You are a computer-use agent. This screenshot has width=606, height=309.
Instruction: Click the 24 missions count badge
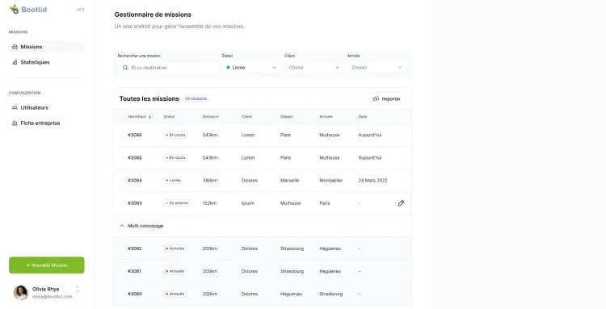pos(196,98)
